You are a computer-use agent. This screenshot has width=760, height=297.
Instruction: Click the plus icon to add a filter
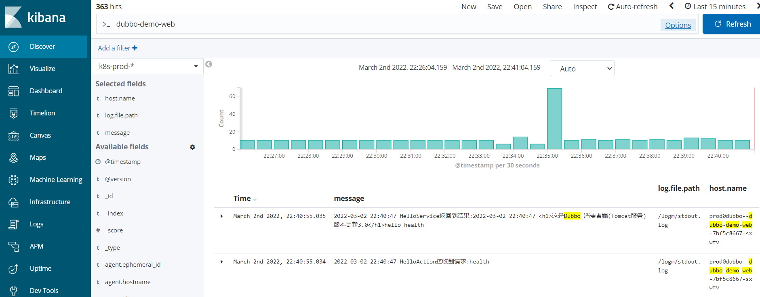[135, 48]
